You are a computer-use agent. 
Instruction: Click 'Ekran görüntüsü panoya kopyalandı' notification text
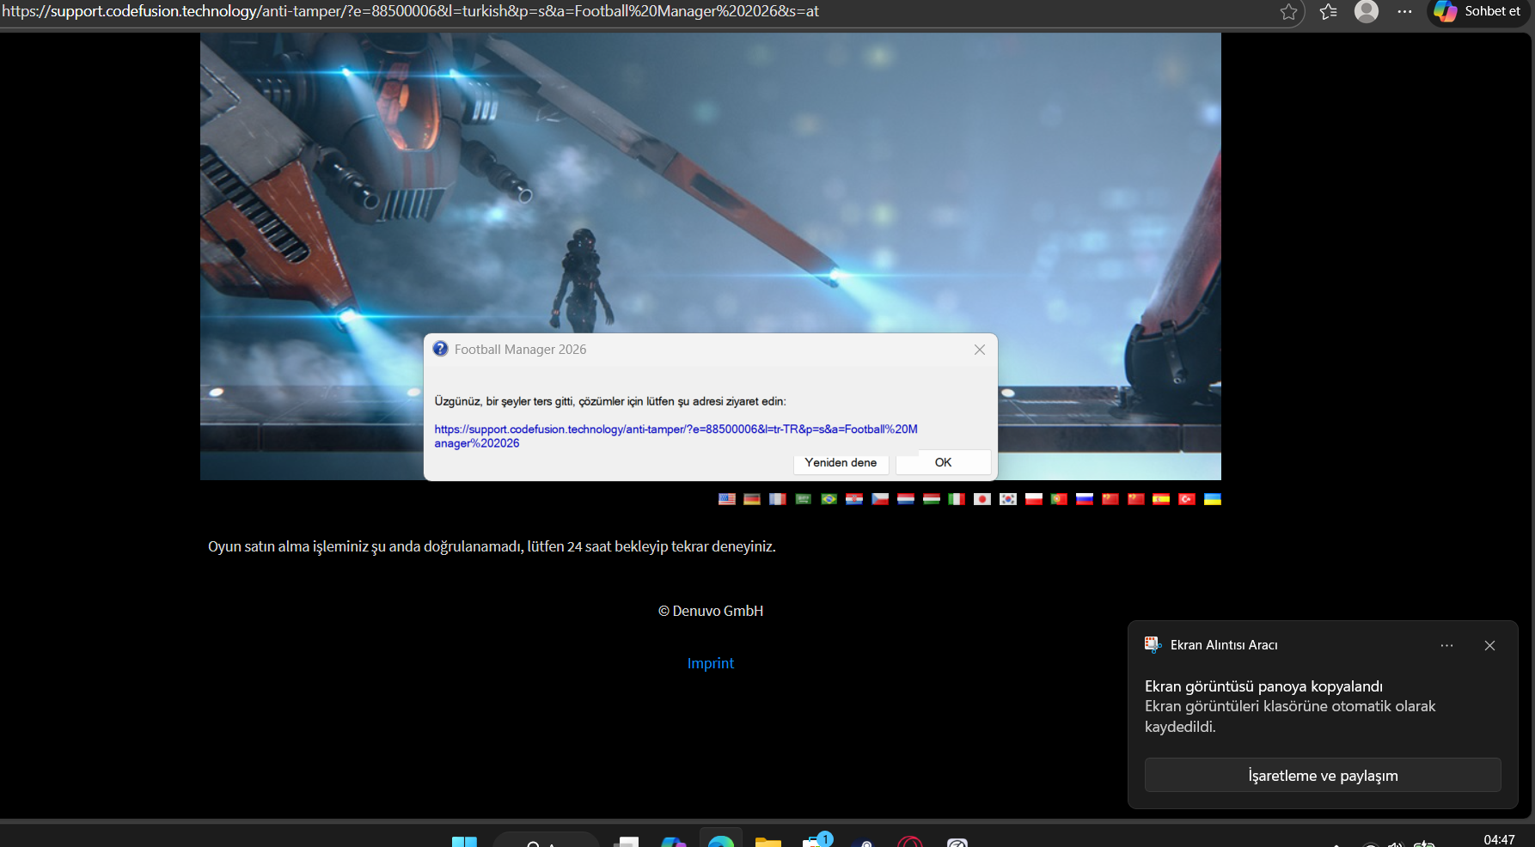coord(1263,686)
